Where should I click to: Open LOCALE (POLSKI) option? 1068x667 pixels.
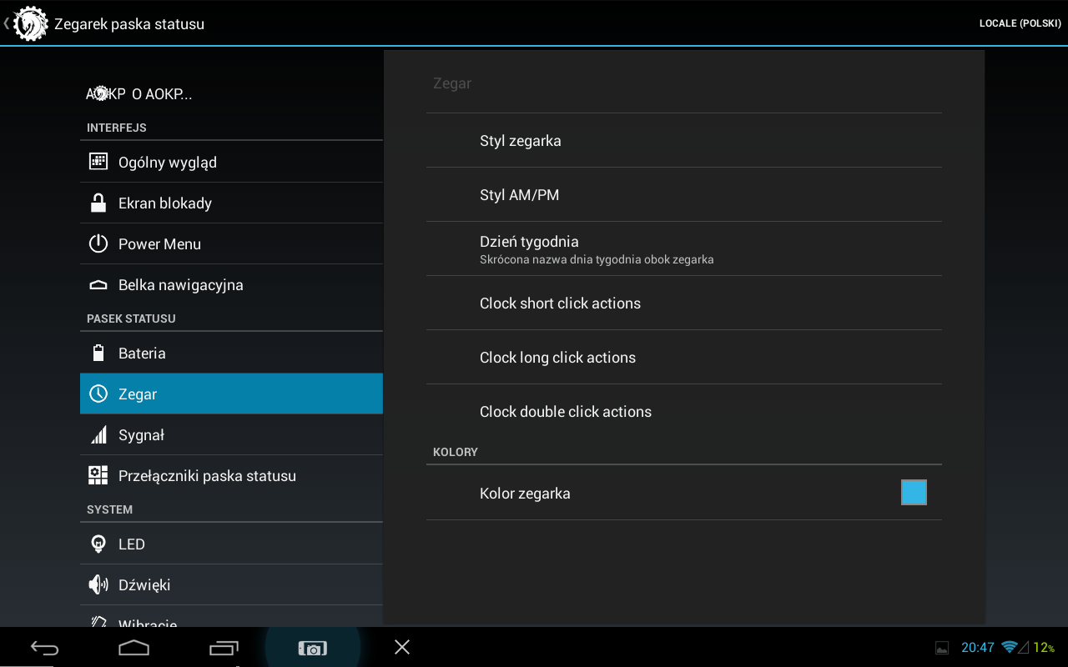click(1020, 23)
